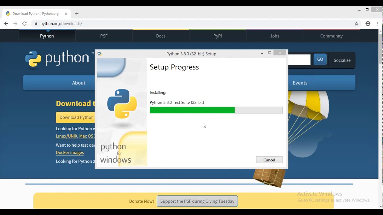The height and width of the screenshot is (215, 383).
Task: Minimize the Python Setup dialog
Action: pos(262,53)
